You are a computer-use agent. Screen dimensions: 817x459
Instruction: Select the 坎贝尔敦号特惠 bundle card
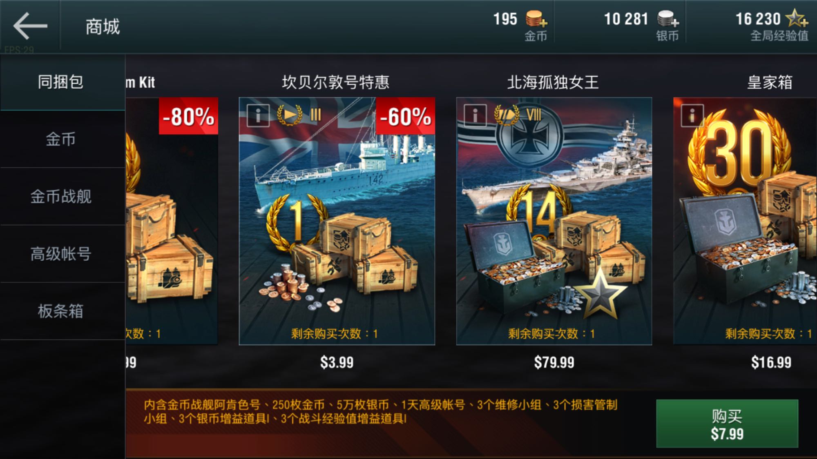[337, 221]
